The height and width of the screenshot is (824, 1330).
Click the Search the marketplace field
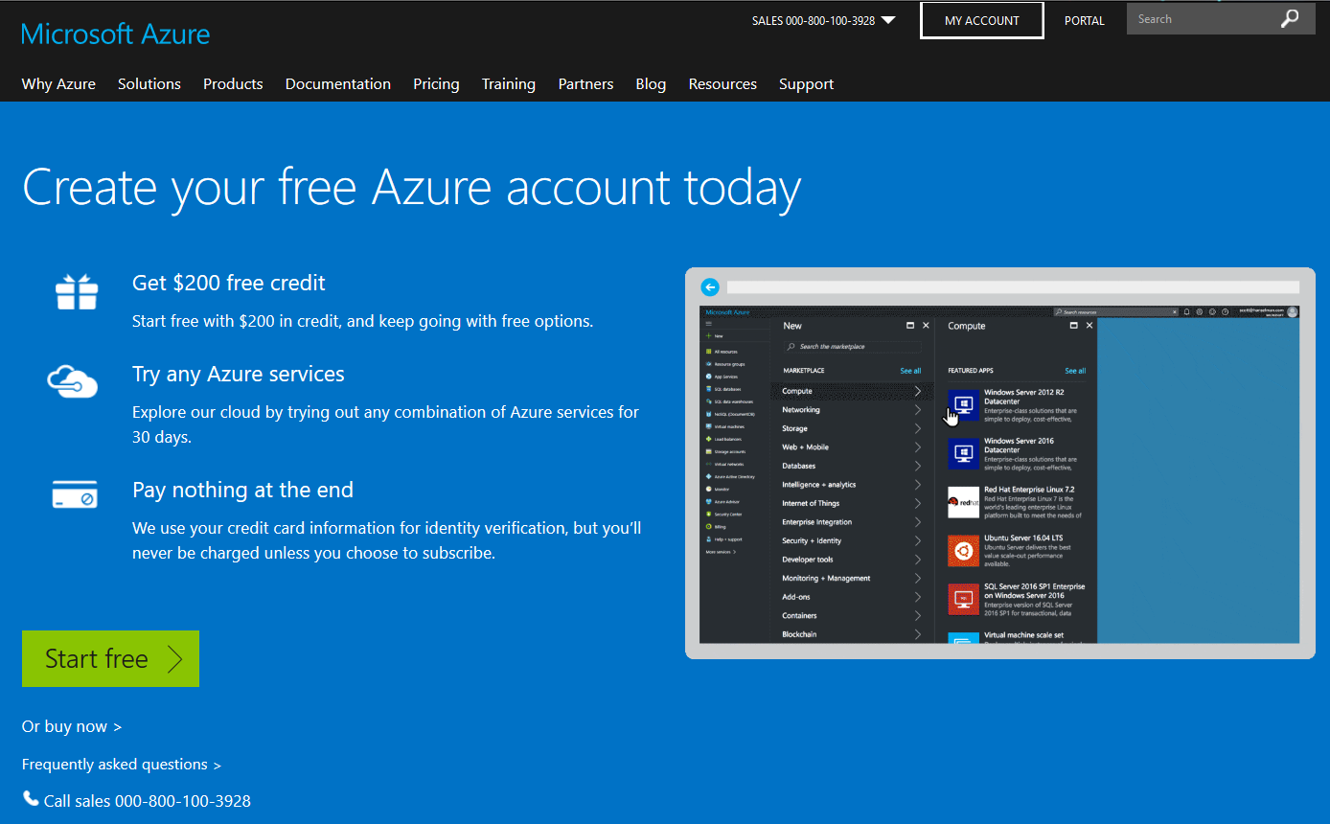pyautogui.click(x=852, y=347)
